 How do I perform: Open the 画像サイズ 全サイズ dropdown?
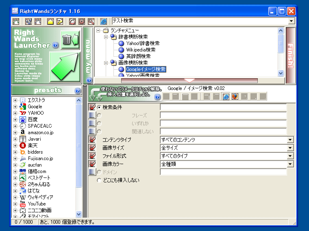(290, 148)
